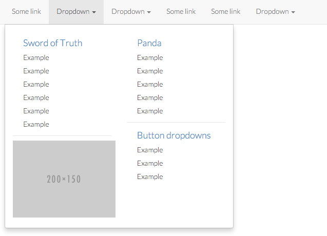This screenshot has height=236, width=327.
Task: Click the leftmost Some link
Action: [26, 12]
